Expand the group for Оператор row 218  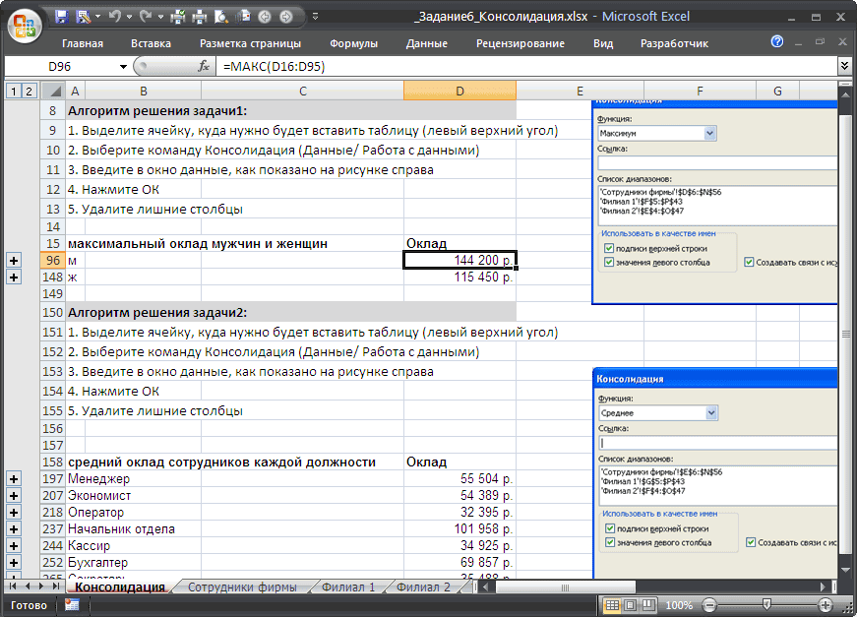coord(14,513)
